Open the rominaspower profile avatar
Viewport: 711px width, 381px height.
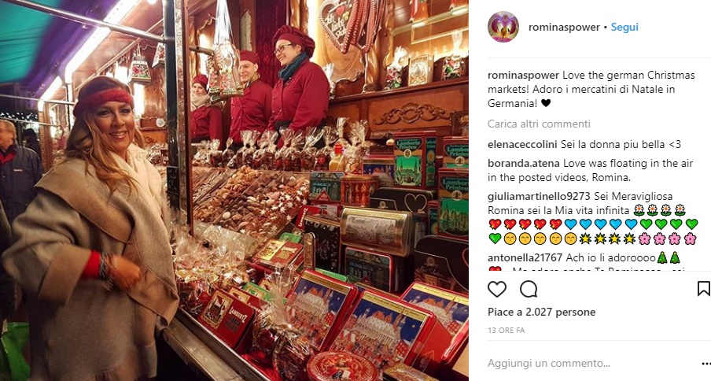[503, 27]
